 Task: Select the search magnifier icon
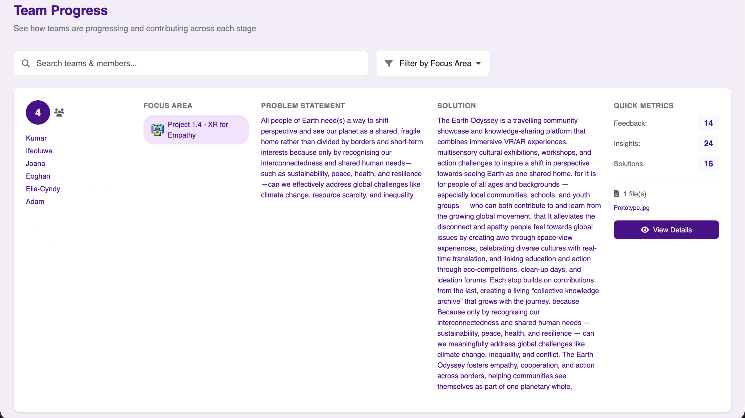26,63
